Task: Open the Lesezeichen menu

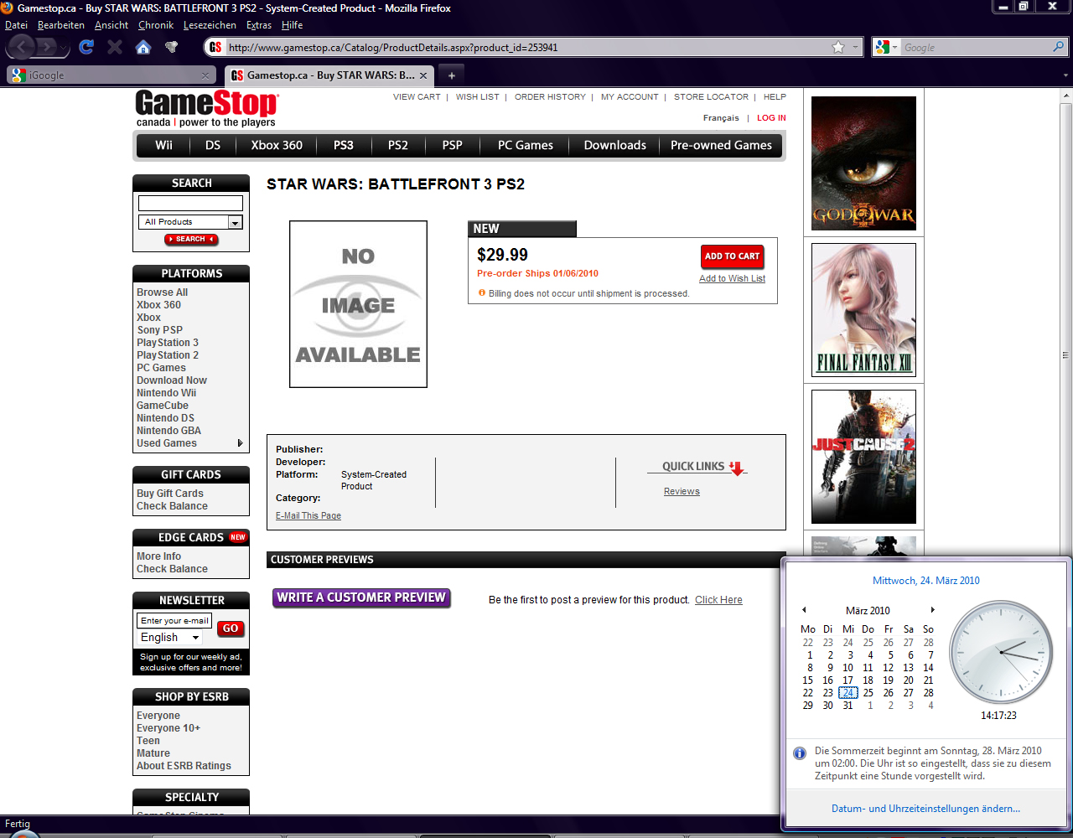Action: (x=210, y=25)
